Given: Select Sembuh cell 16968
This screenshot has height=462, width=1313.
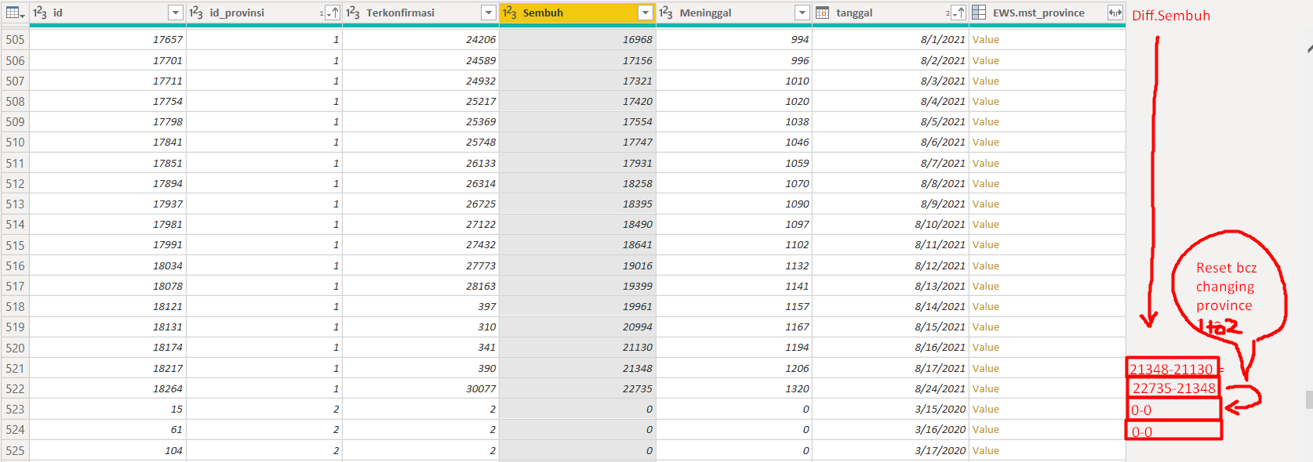Looking at the screenshot, I should [x=577, y=40].
